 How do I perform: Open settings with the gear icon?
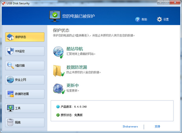pyautogui.click(x=159, y=19)
